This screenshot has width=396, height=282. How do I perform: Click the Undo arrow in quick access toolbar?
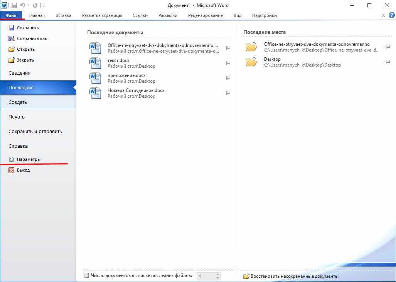click(22, 5)
